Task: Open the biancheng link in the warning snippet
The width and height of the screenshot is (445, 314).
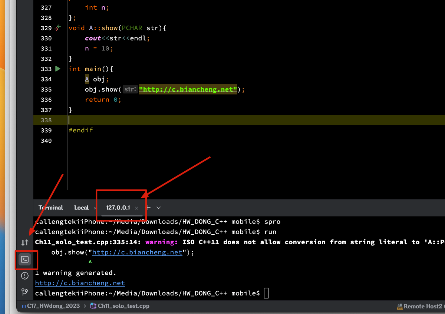Action: (x=137, y=252)
